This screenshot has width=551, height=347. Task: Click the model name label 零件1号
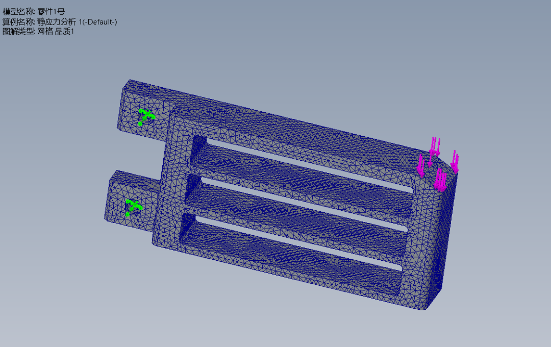point(51,12)
